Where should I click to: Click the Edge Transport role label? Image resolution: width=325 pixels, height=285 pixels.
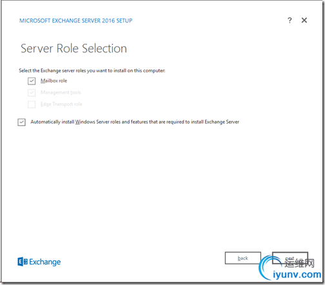[61, 104]
